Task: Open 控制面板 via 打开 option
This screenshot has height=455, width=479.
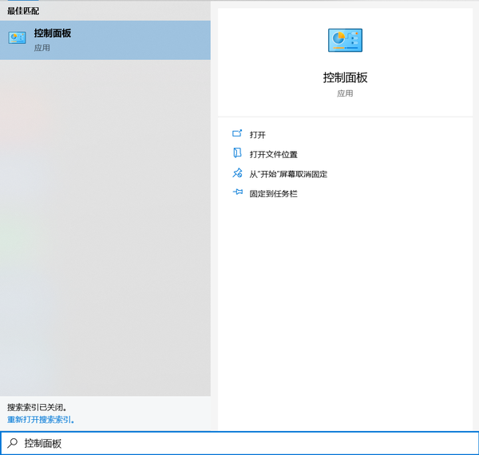Action: (258, 135)
